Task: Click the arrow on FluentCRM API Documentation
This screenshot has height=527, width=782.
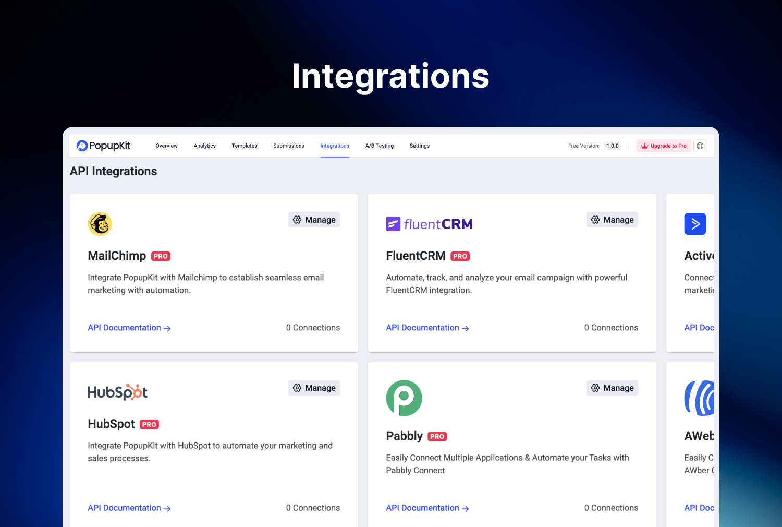Action: coord(466,328)
